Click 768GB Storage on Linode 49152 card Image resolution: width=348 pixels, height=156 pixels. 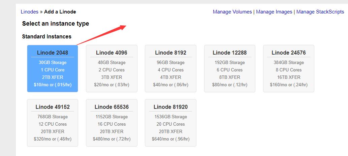click(x=53, y=117)
